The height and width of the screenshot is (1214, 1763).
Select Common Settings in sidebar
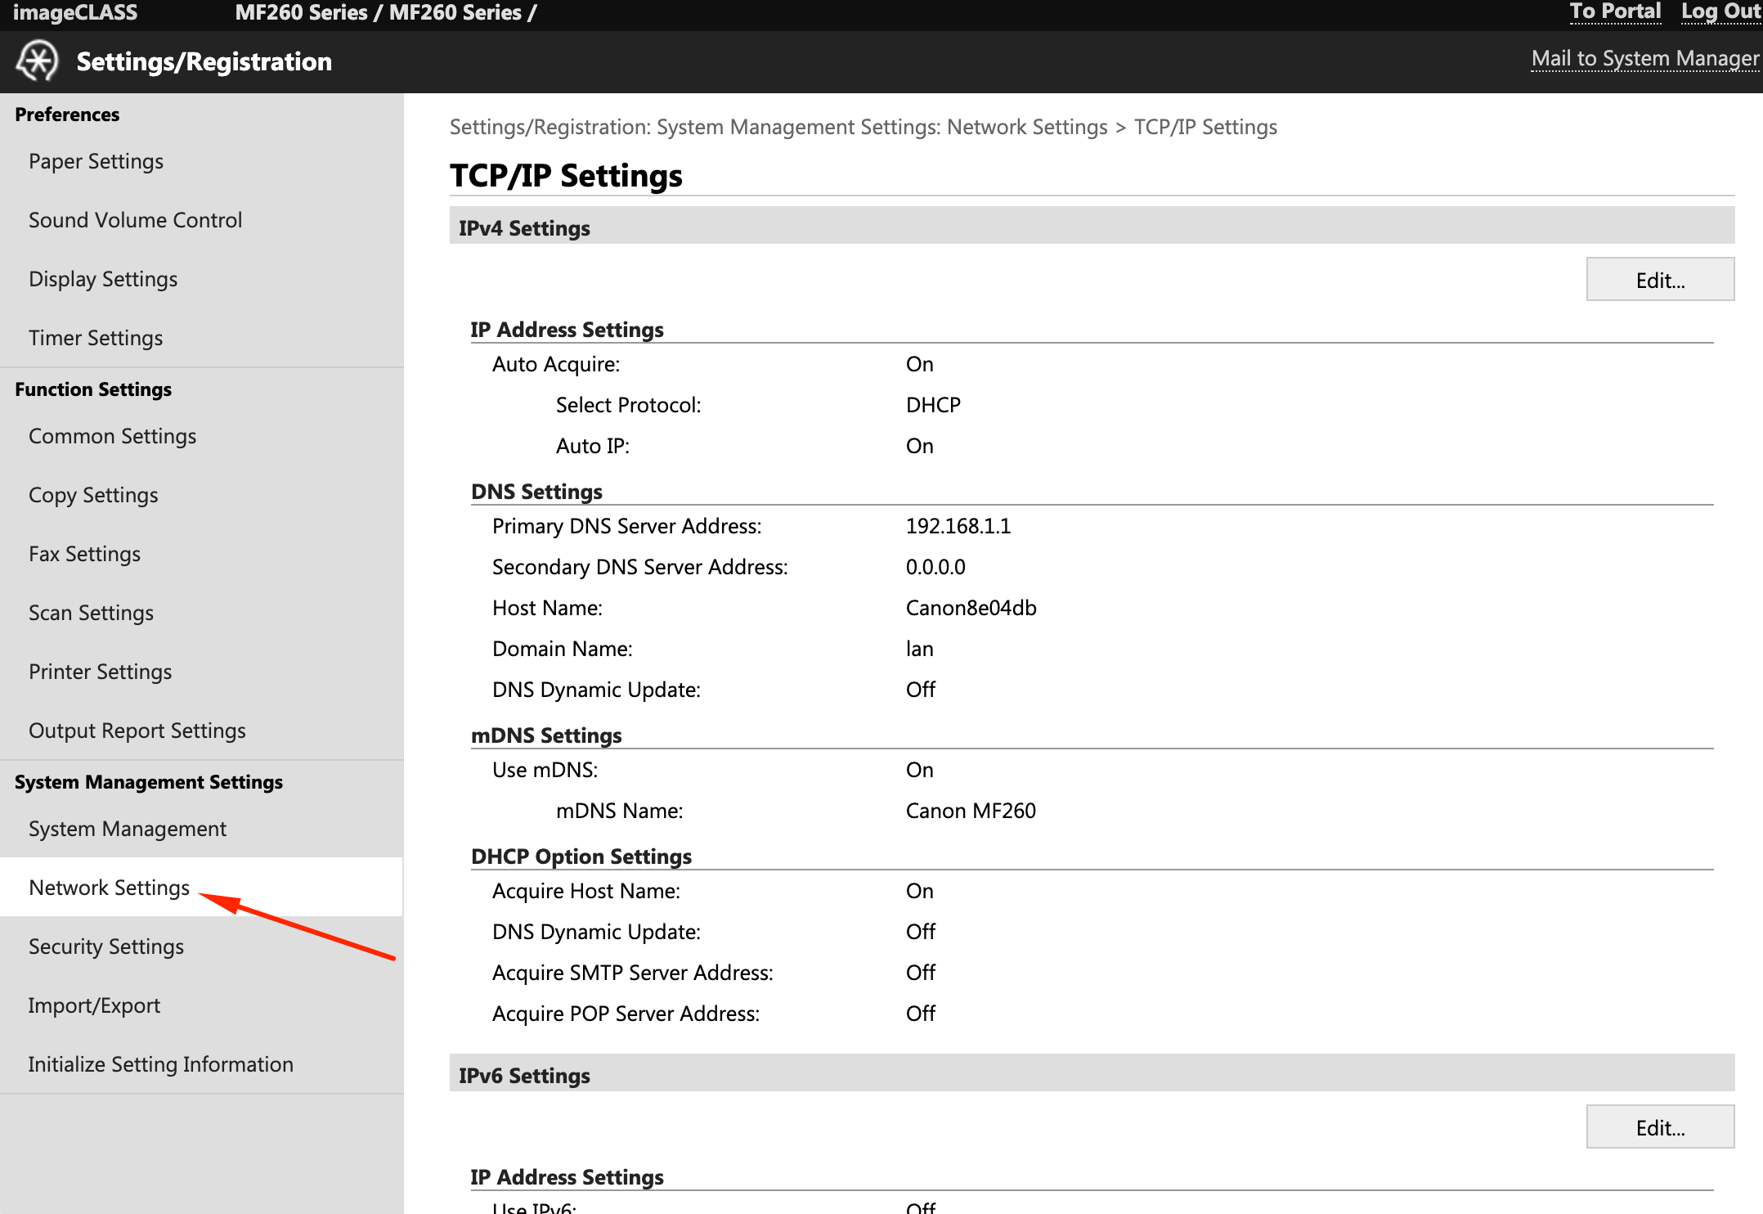coord(113,436)
